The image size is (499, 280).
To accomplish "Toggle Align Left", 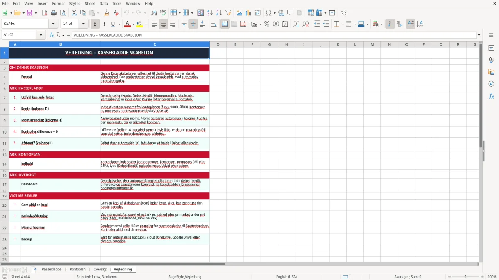I will tap(154, 24).
